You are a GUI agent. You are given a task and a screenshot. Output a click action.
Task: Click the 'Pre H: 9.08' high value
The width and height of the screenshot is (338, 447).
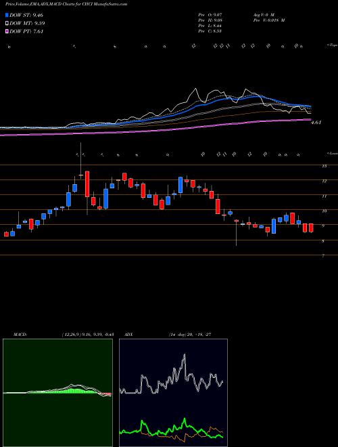click(x=210, y=20)
